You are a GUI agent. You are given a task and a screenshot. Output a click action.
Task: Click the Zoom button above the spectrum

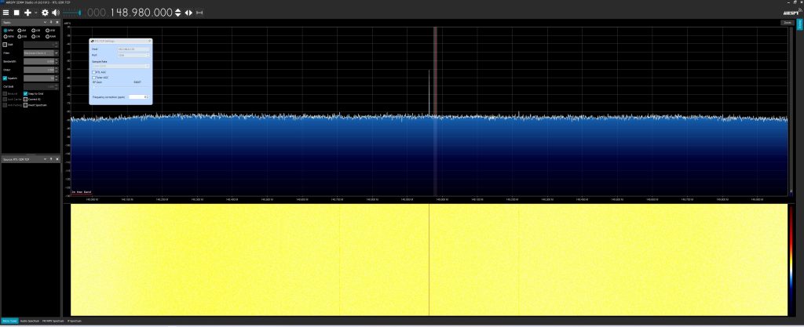pyautogui.click(x=787, y=23)
